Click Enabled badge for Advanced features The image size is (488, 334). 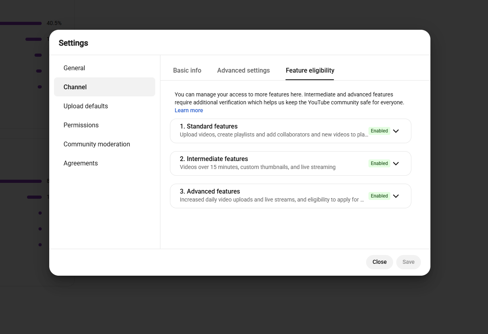pyautogui.click(x=379, y=196)
